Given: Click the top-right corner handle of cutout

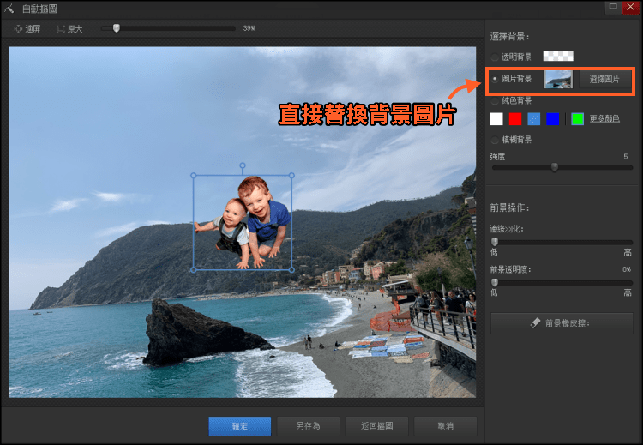Looking at the screenshot, I should pyautogui.click(x=291, y=176).
